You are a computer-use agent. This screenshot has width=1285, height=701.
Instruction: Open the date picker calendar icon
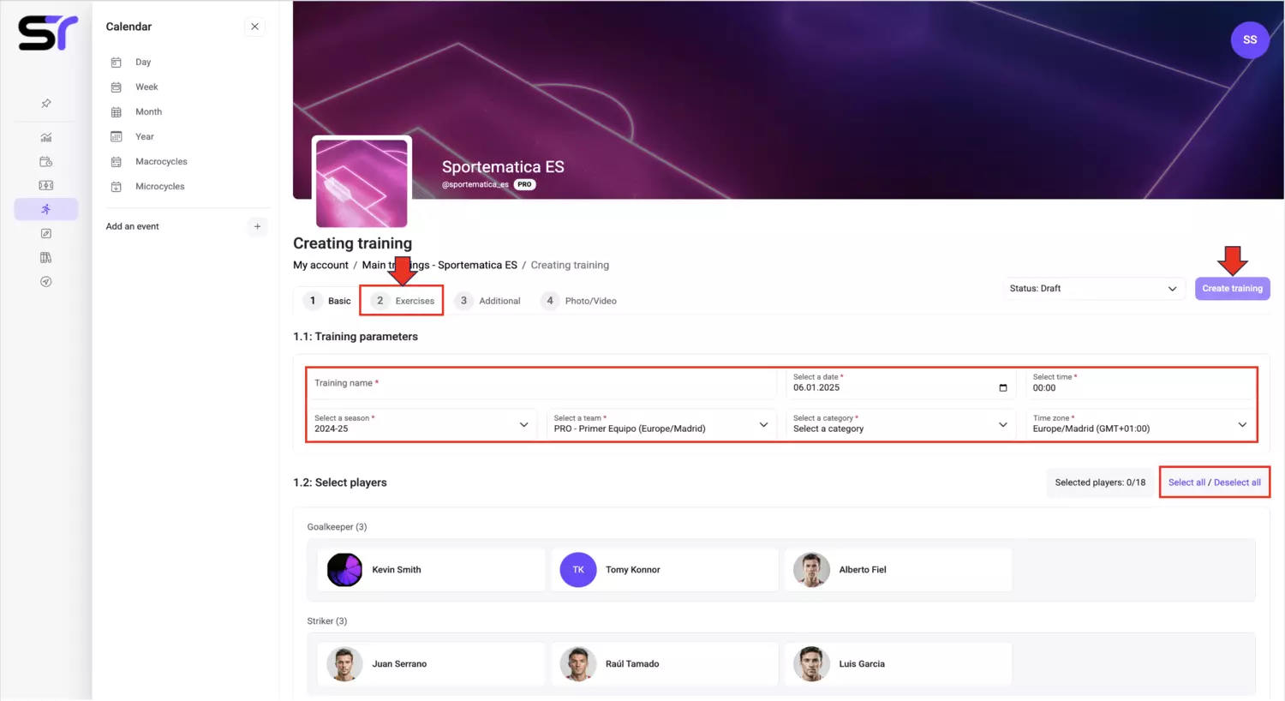(1003, 388)
